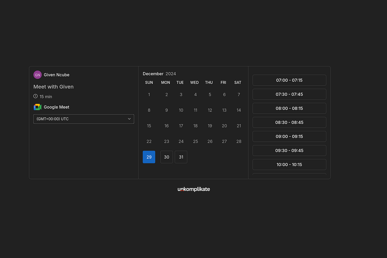Image resolution: width=387 pixels, height=258 pixels.
Task: Click the Given Ncube host name
Action: pyautogui.click(x=57, y=75)
